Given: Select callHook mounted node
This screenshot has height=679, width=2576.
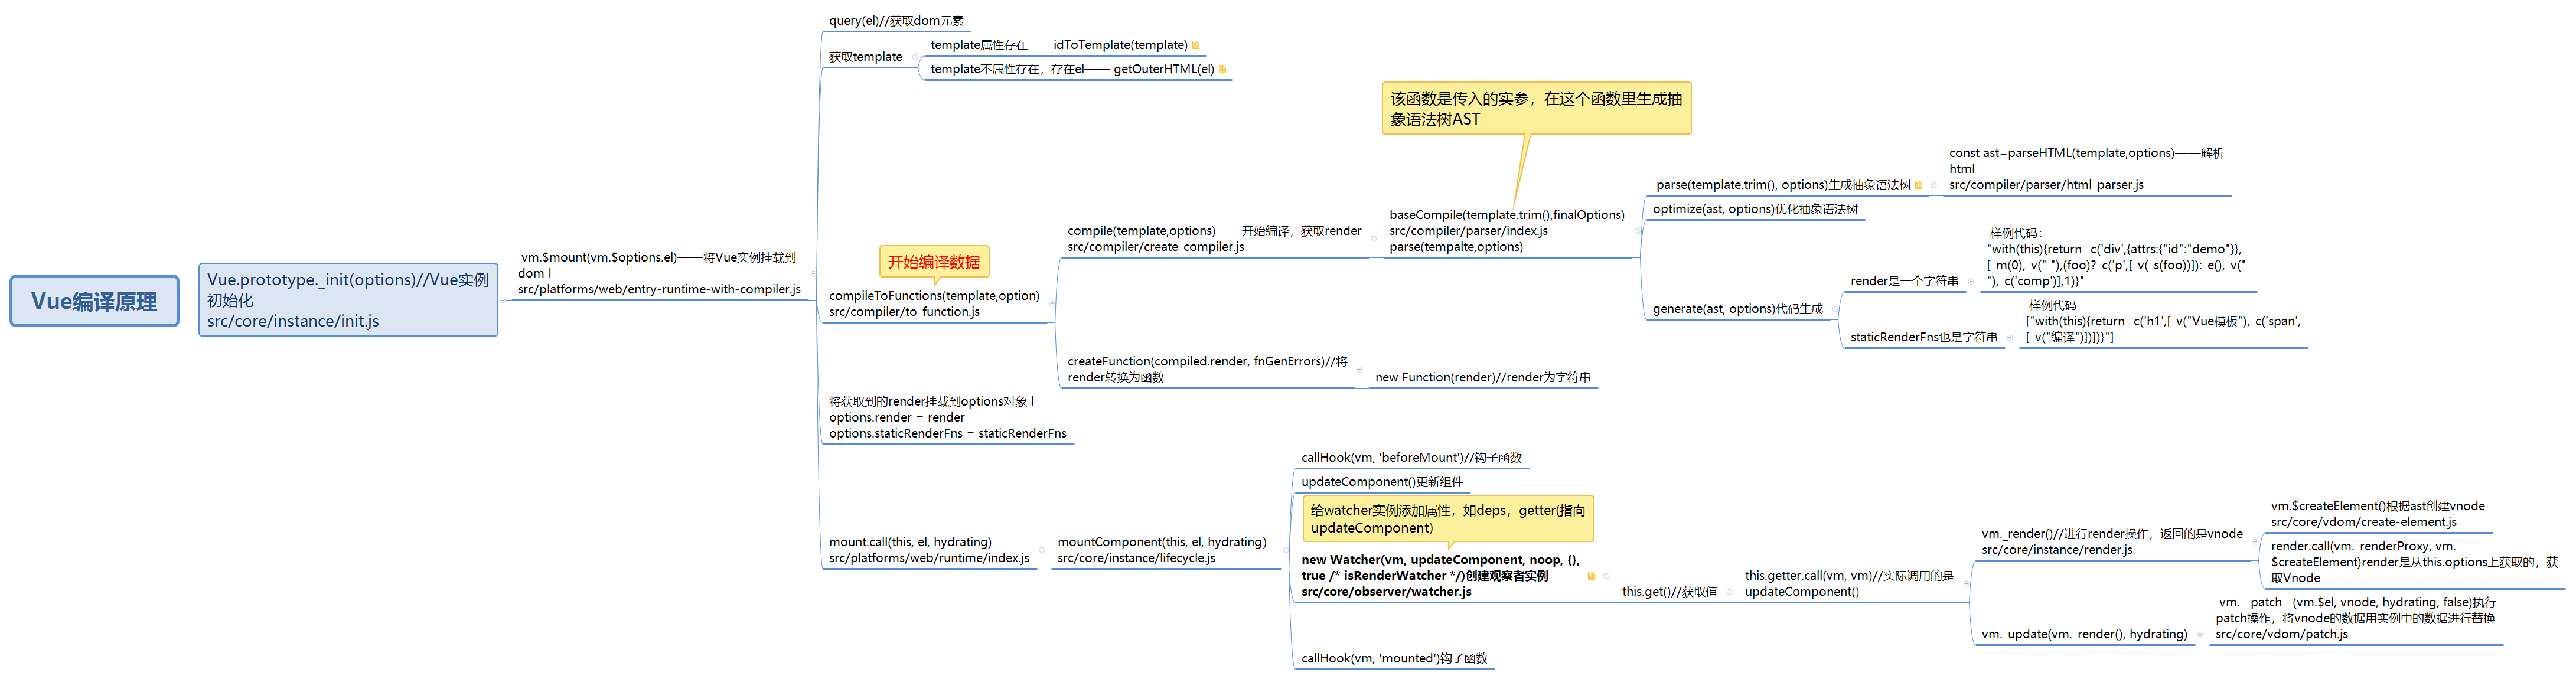Looking at the screenshot, I should coord(1393,659).
